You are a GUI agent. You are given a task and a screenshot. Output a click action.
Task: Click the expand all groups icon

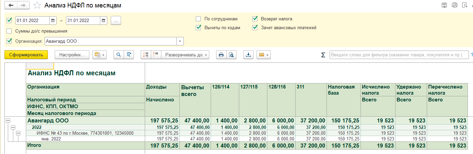pos(156,55)
